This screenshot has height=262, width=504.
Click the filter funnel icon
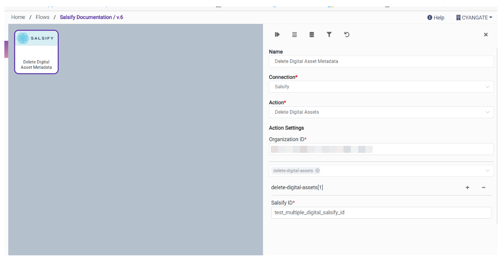(x=329, y=35)
